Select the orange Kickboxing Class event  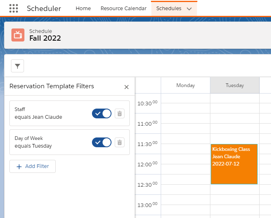(234, 164)
